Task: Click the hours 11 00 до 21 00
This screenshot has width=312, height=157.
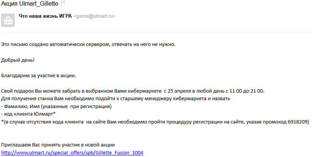Action: click(x=246, y=91)
